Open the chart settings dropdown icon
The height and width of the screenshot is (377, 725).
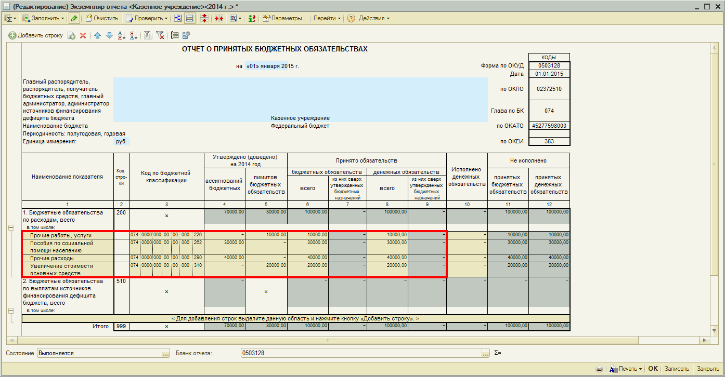point(236,18)
